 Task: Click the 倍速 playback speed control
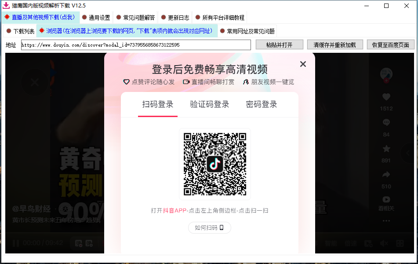351,243
